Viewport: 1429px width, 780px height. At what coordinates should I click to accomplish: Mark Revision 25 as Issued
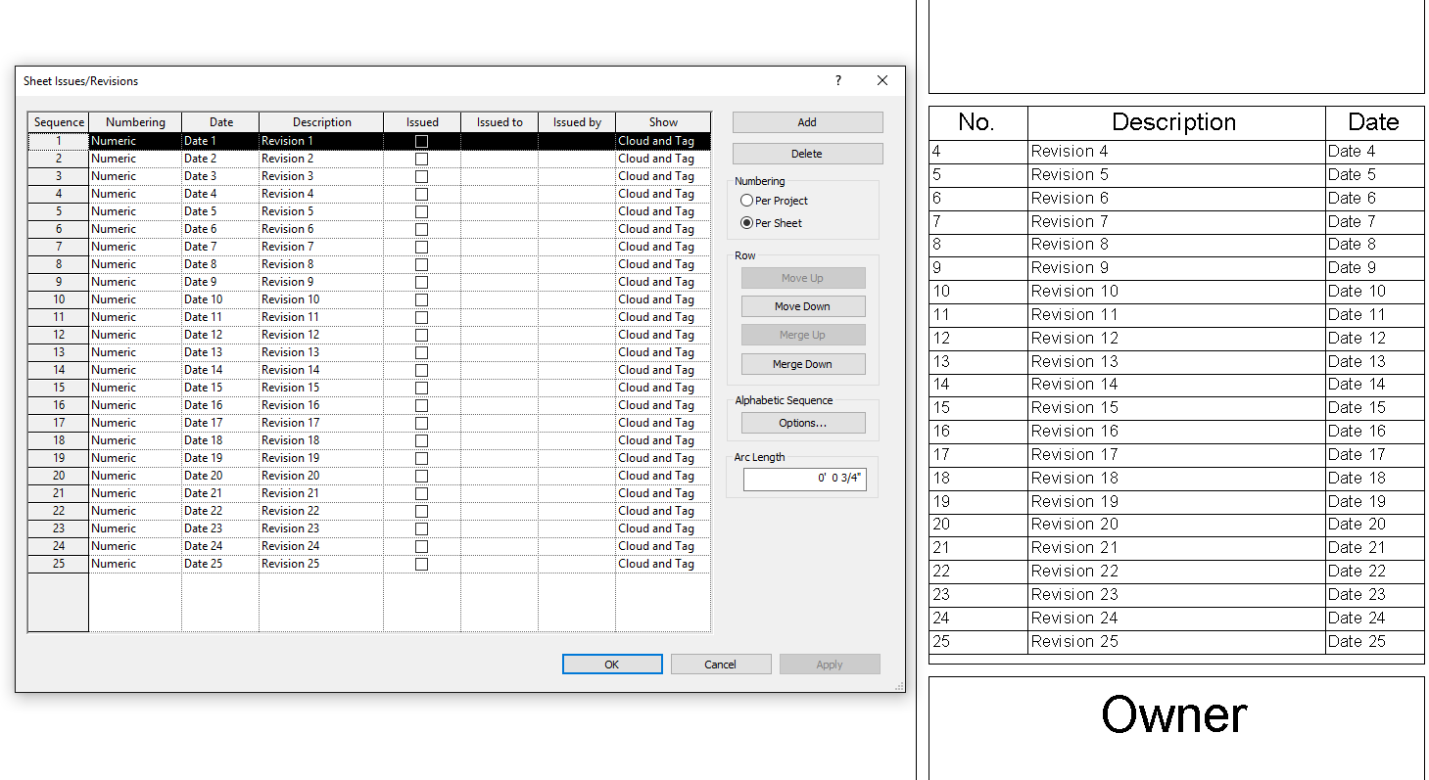coord(421,564)
